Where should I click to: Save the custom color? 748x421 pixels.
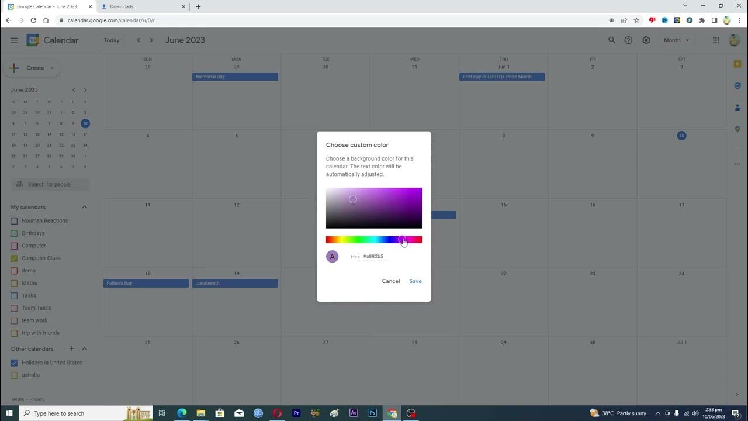pyautogui.click(x=415, y=281)
